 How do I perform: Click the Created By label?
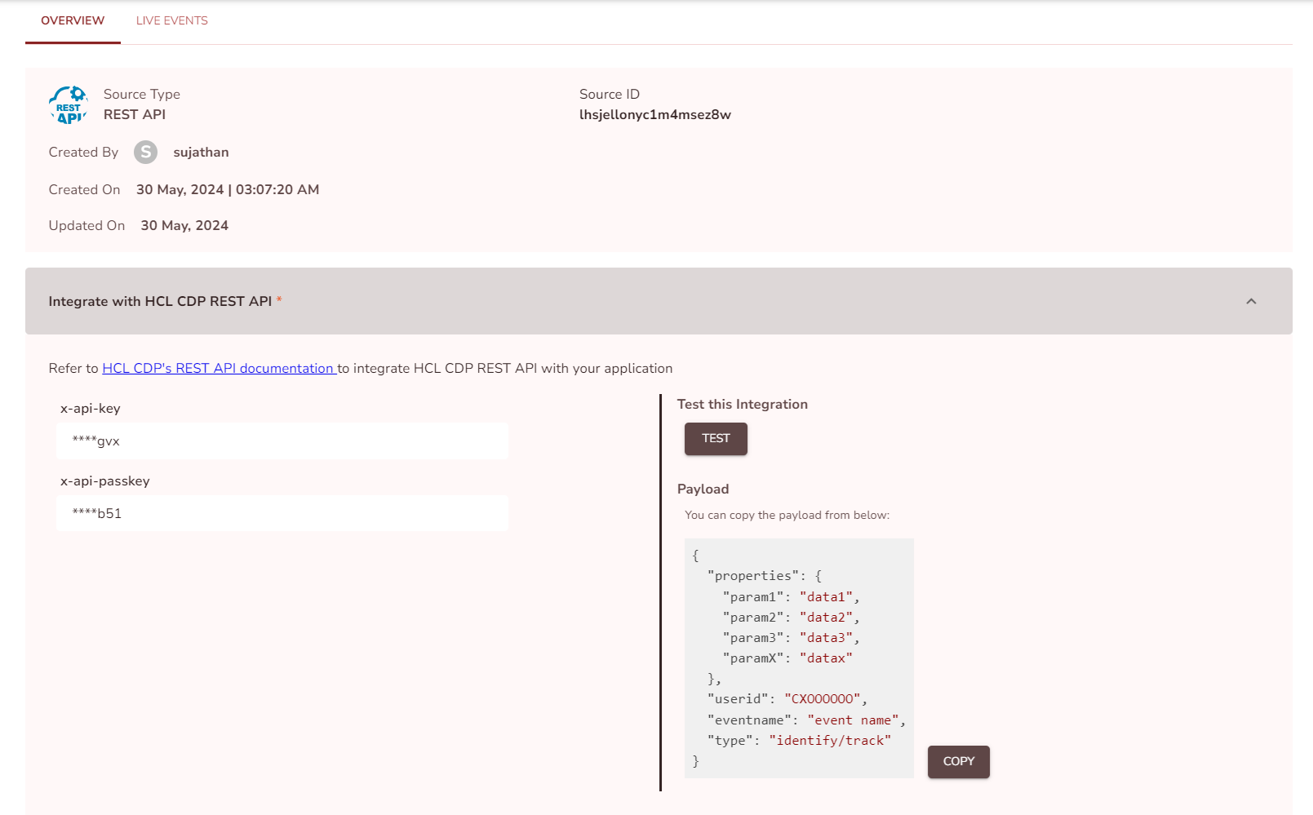click(83, 152)
